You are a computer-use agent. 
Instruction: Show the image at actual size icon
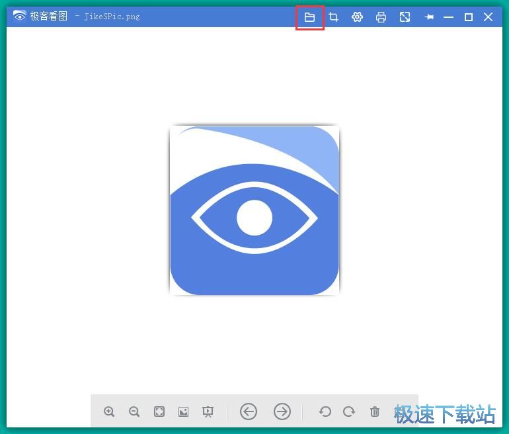tap(183, 412)
